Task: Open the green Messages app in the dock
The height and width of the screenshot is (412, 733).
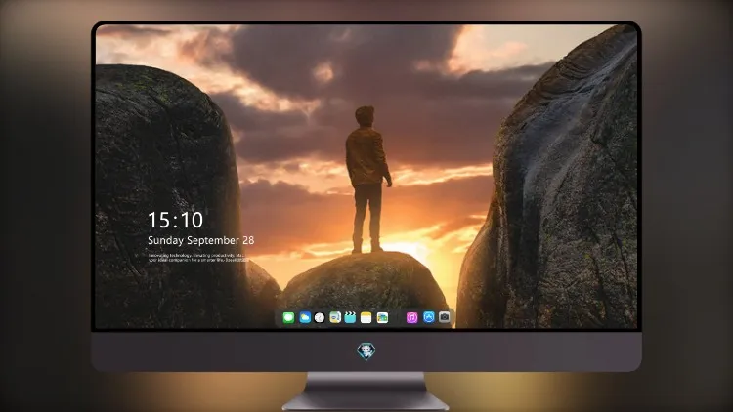Action: [289, 317]
